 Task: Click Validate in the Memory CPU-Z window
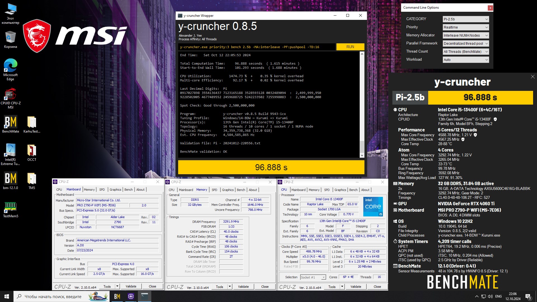243,287
